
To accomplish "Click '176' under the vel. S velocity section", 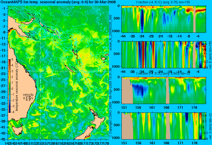I will click(x=195, y=143).
